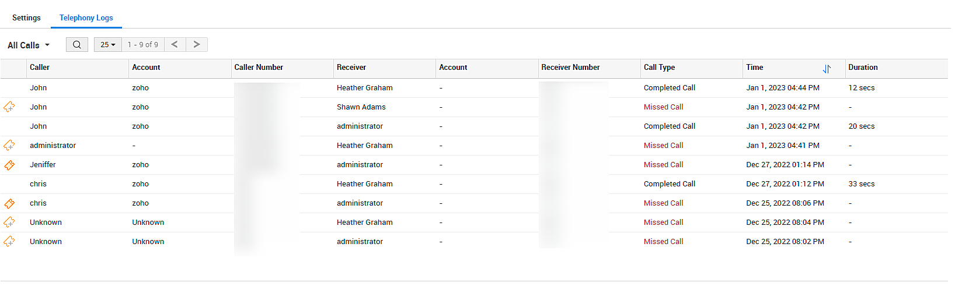Open the 25 rows-per-page dropdown
The width and height of the screenshot is (955, 286).
click(108, 45)
